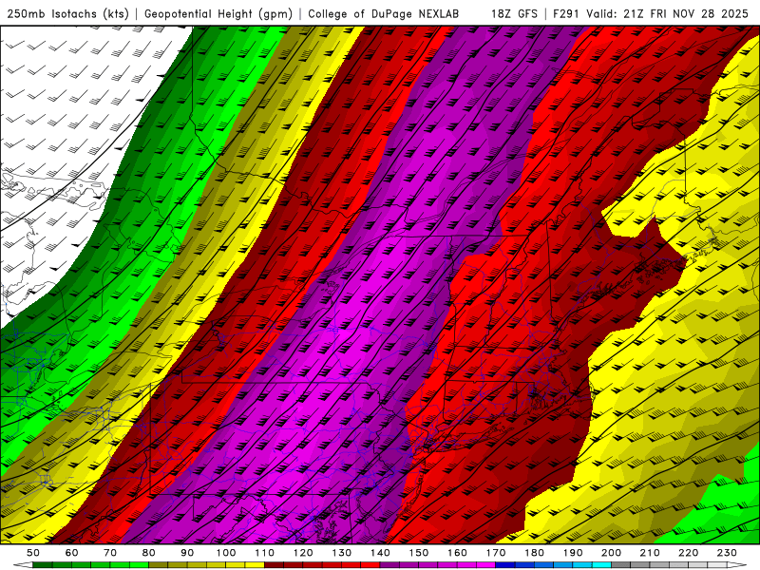The image size is (760, 570).
Task: Click the 'F291' forecast hour label
Action: pyautogui.click(x=566, y=13)
